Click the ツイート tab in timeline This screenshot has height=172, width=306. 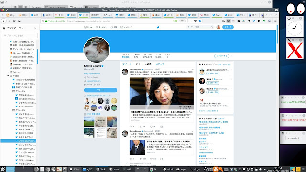pyautogui.click(x=127, y=64)
